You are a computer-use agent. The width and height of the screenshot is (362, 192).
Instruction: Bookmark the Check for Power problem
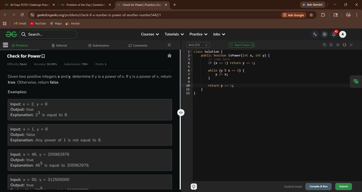click(43, 56)
